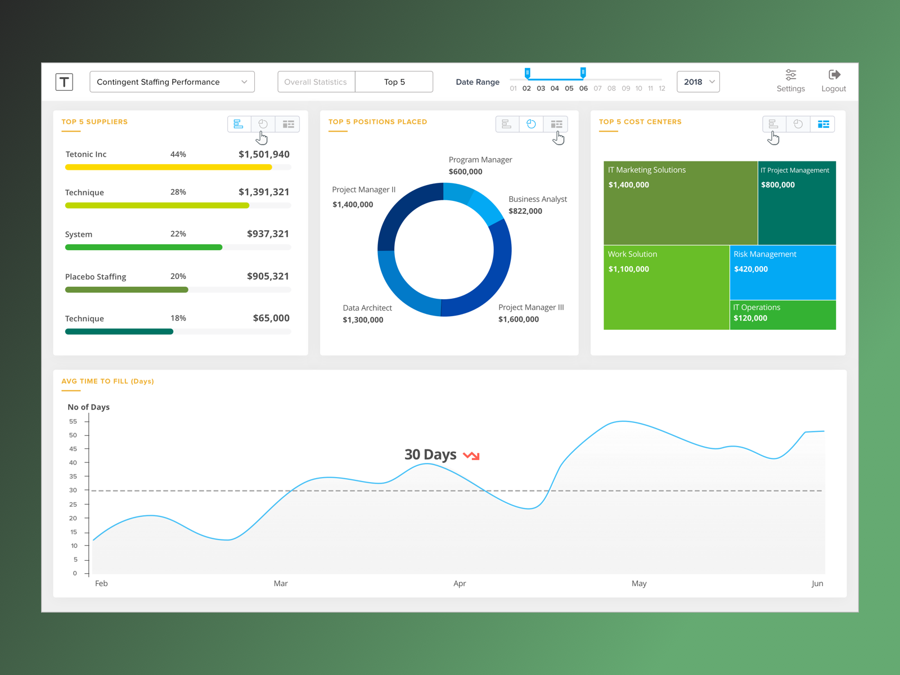The image size is (900, 675).
Task: Collapse the report type dropdown arrow
Action: coord(244,82)
